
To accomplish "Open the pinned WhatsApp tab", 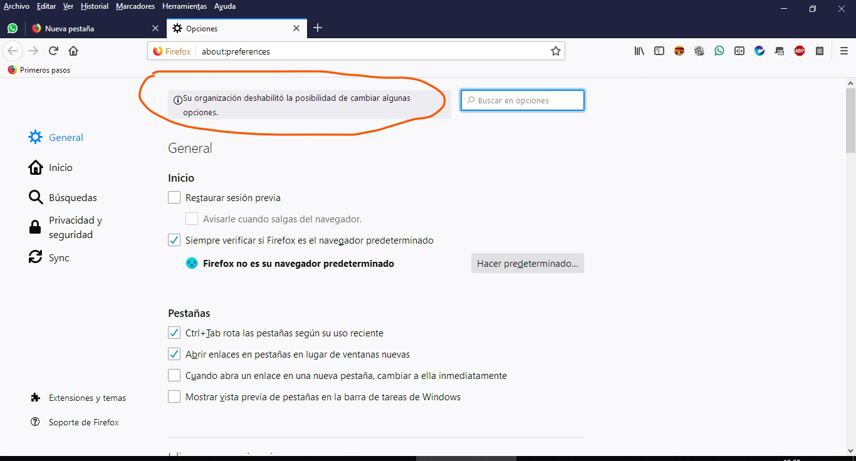I will 13,29.
